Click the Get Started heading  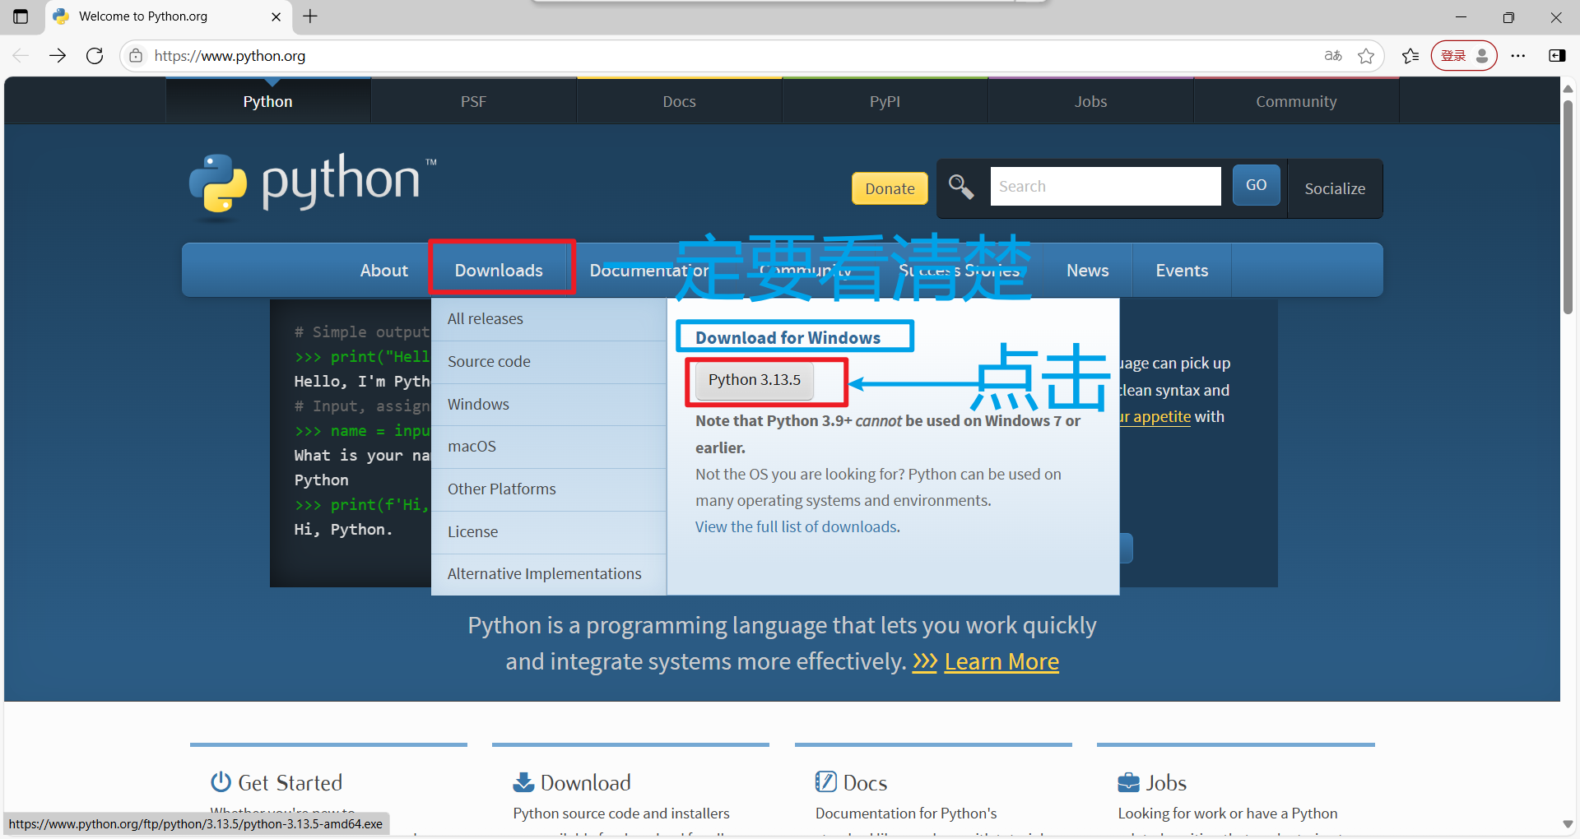tap(290, 782)
